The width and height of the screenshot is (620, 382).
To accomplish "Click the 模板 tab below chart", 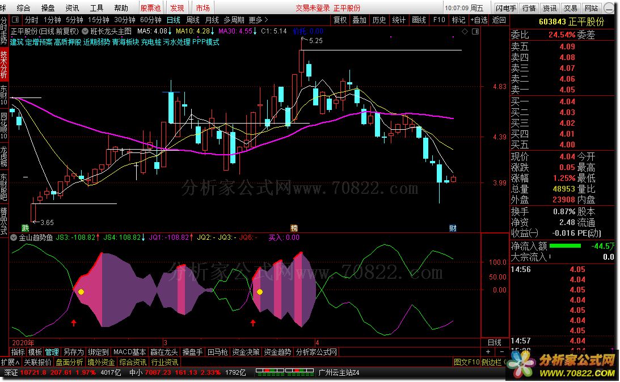I will coord(35,352).
